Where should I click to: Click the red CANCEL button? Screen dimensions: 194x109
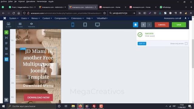pyautogui.click(x=162, y=25)
